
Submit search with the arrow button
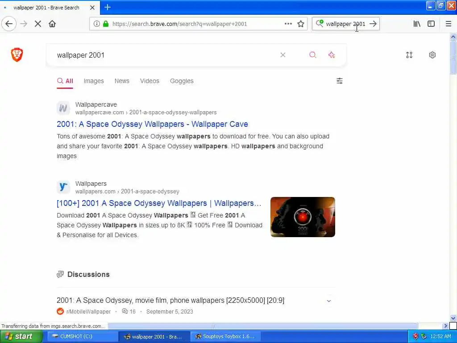pyautogui.click(x=373, y=24)
